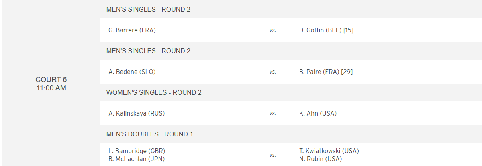This screenshot has height=166, width=482.
Task: Select the Women's Singles Round 2 header
Action: coord(291,92)
